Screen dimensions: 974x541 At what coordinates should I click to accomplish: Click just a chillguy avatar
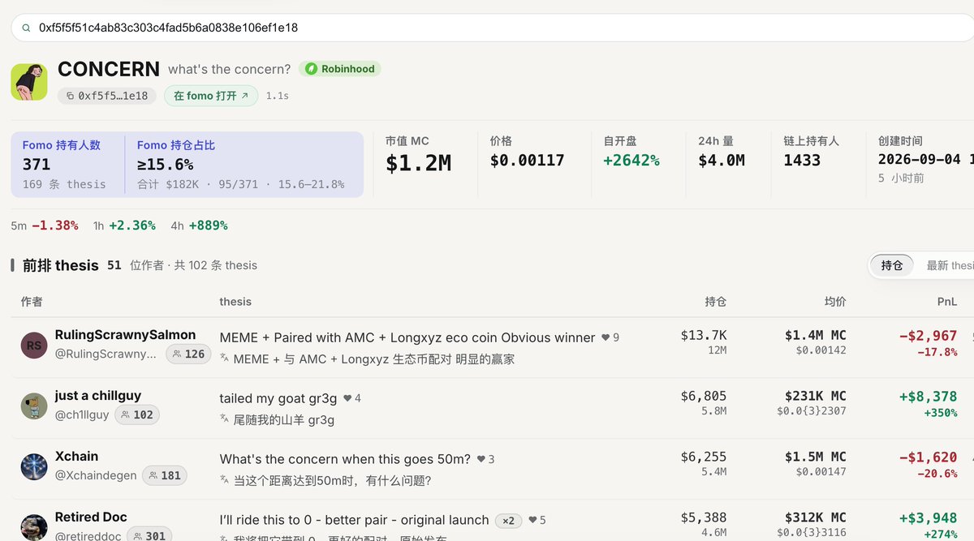pos(34,406)
